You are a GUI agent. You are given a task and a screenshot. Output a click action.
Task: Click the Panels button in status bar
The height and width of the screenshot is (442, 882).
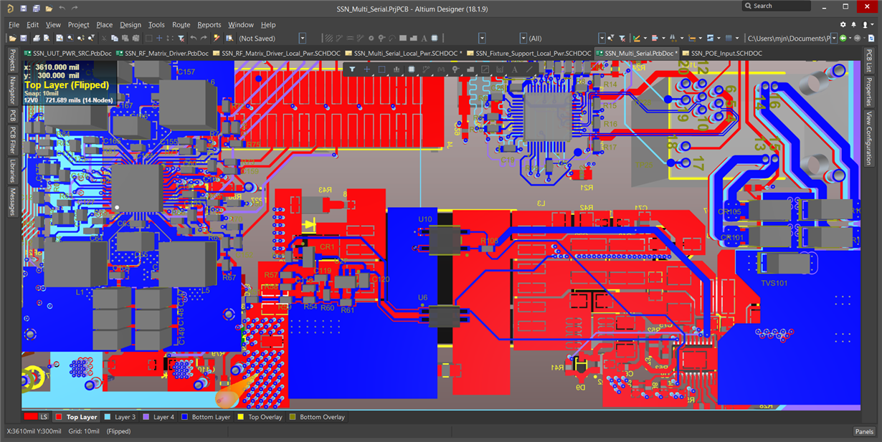pyautogui.click(x=864, y=431)
